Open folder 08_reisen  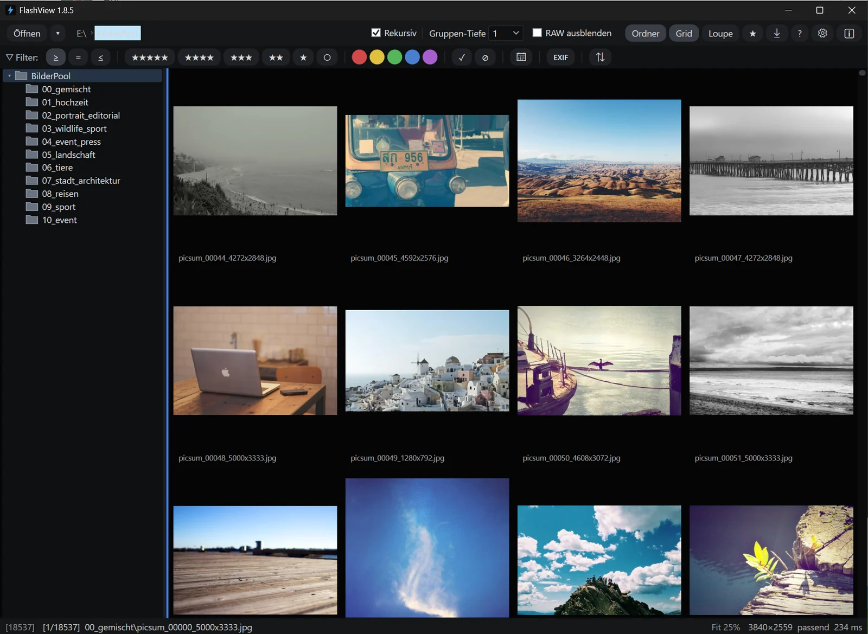[60, 194]
